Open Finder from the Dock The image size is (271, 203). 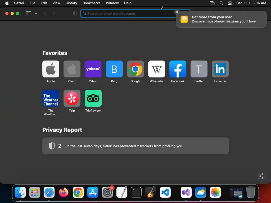point(20,192)
